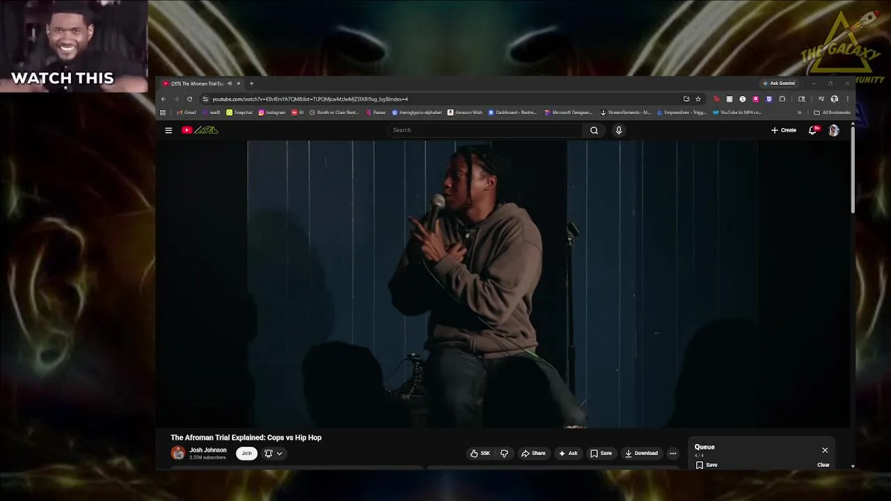Screen dimensions: 891x501
Task: Click the Share button
Action: click(x=533, y=454)
